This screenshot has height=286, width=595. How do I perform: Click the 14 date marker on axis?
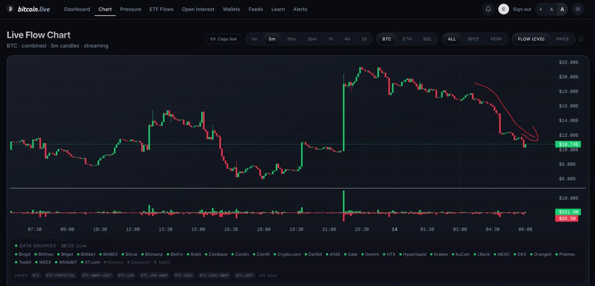tap(395, 229)
